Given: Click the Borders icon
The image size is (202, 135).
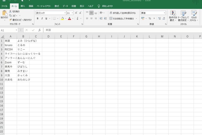Looking at the screenshot, I should (x=54, y=18).
